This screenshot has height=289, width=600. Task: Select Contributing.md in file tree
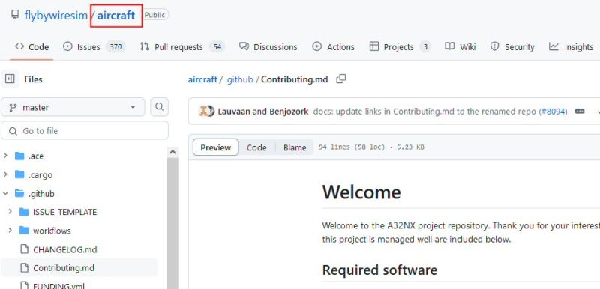click(x=64, y=268)
